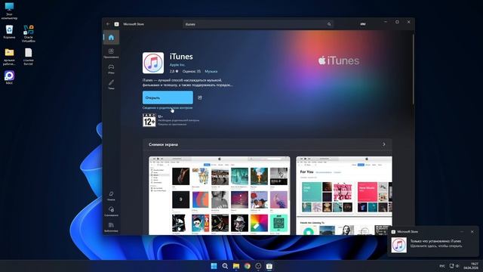The width and height of the screenshot is (483, 272).
Task: Open the first iTunes screenshot thumbnail
Action: 220,196
